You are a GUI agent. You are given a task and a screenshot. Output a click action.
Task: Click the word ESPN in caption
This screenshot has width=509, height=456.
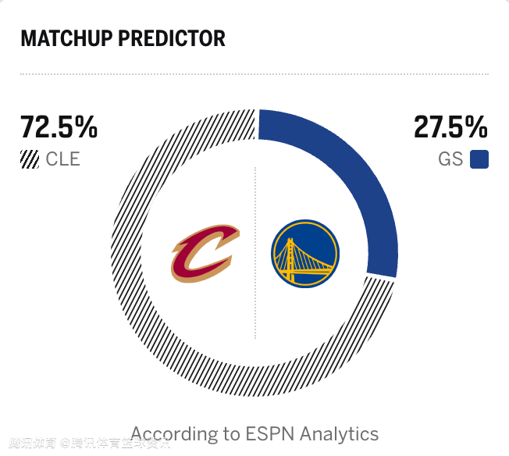tap(270, 434)
